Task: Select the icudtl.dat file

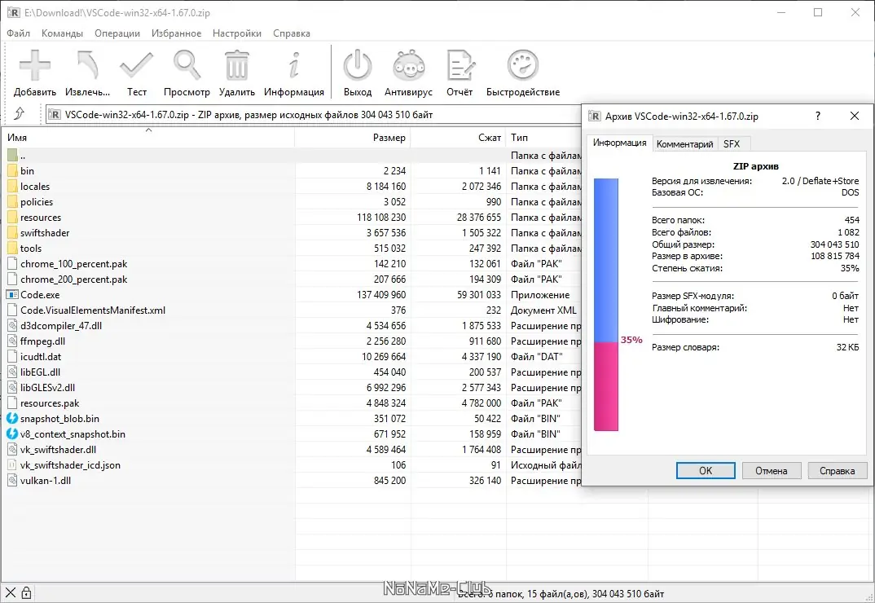Action: (x=290, y=357)
